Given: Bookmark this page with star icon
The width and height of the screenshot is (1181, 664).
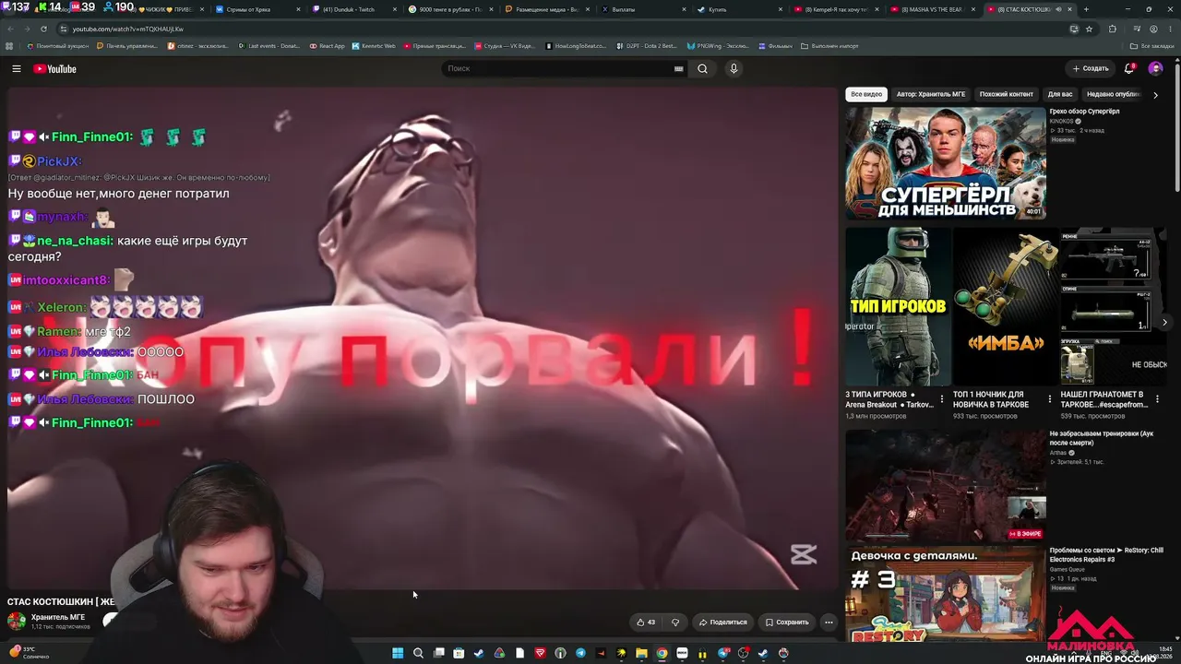Looking at the screenshot, I should (1089, 29).
